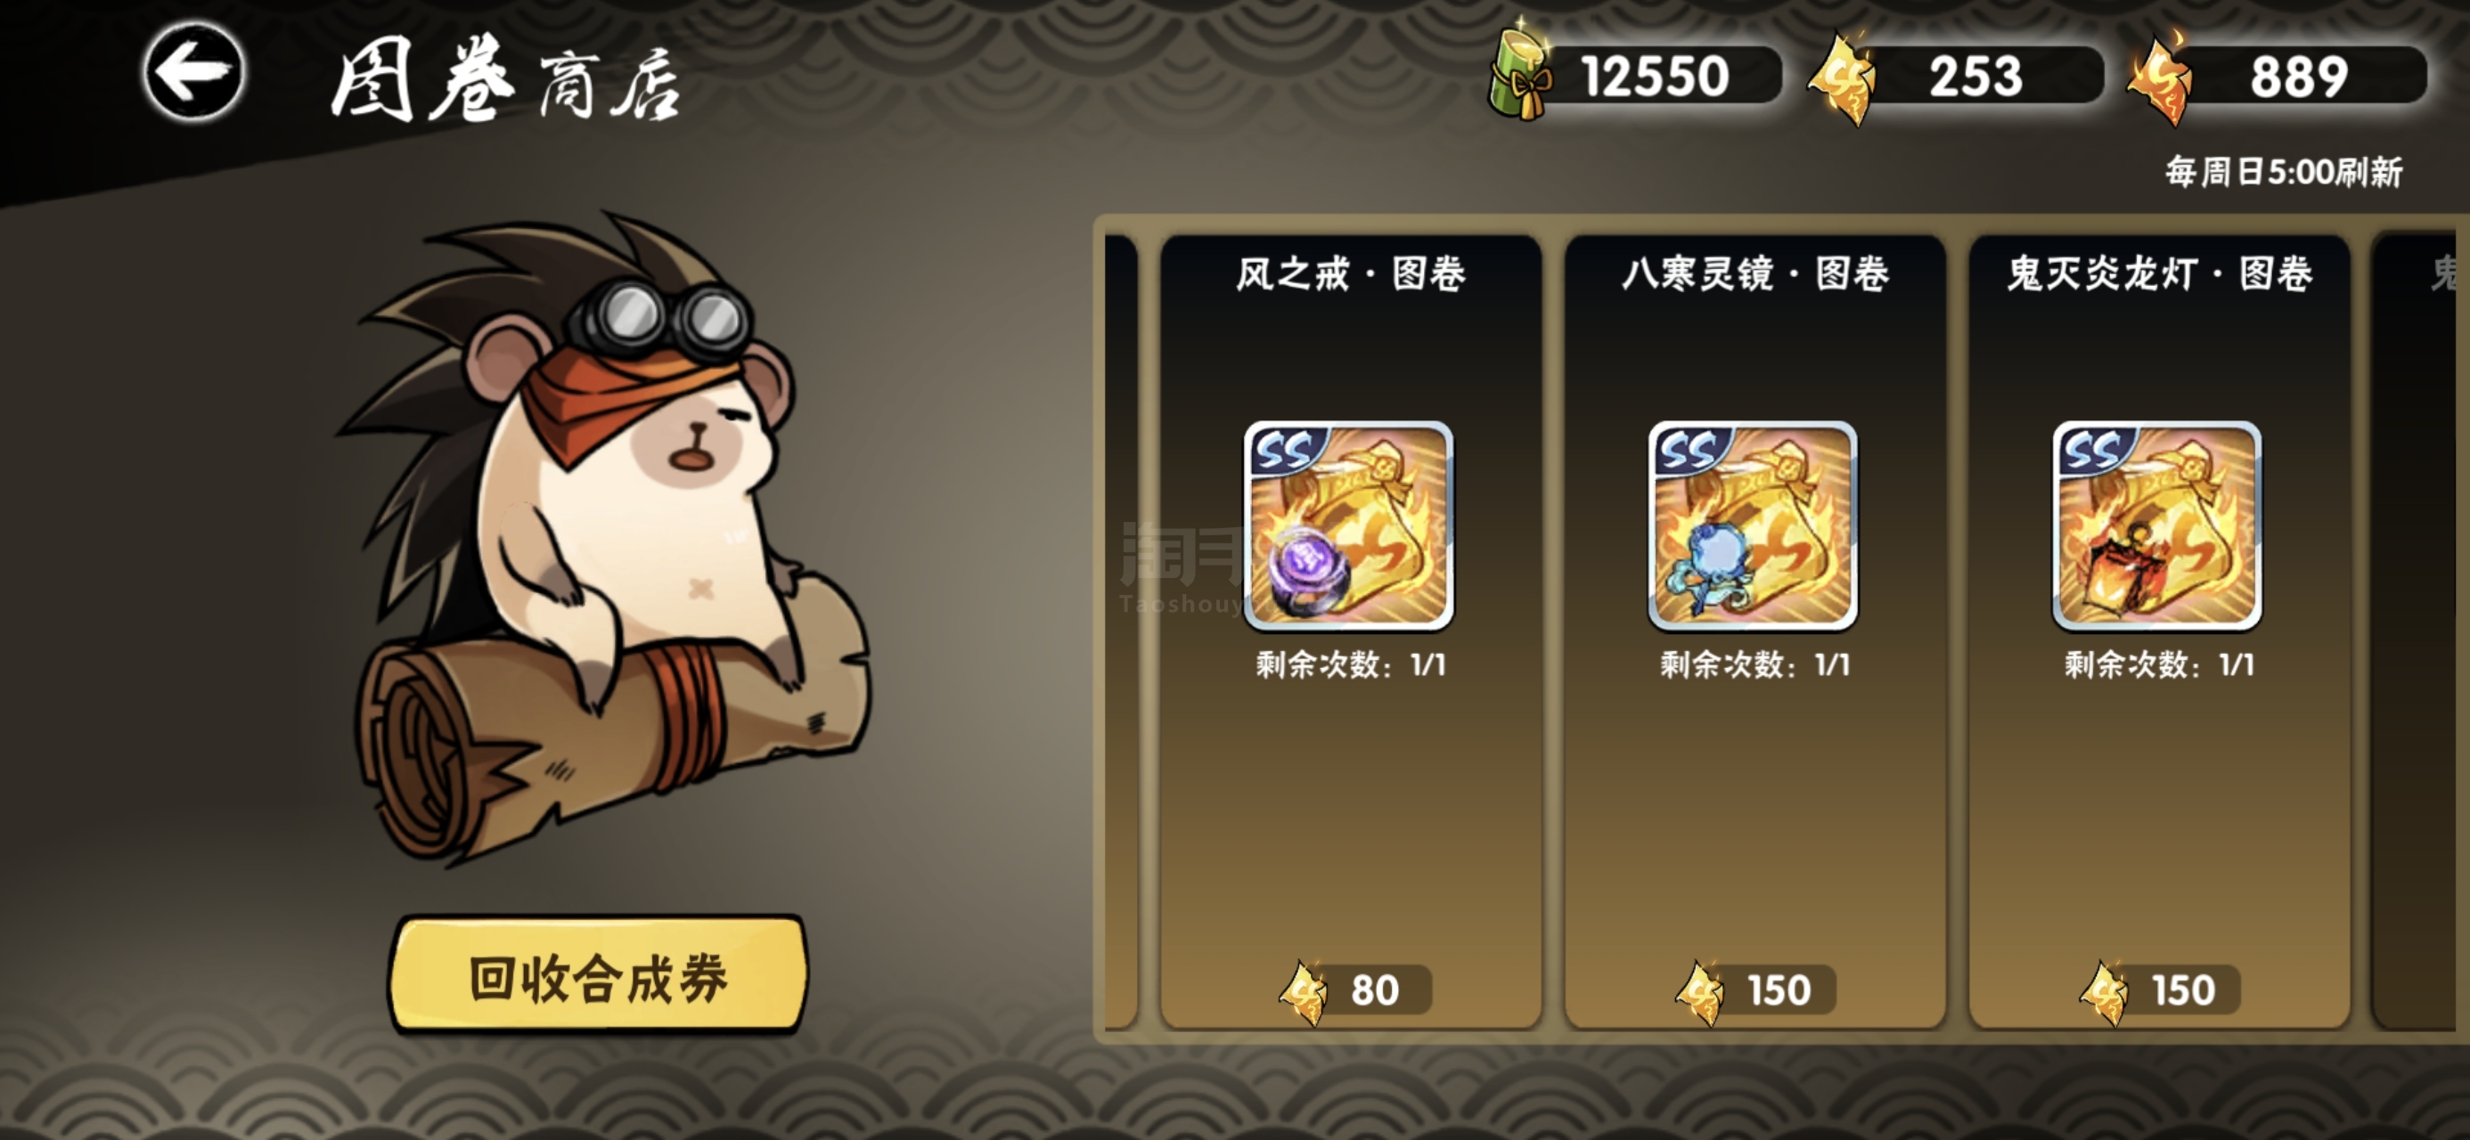Open the 八寒灵镜·图卷 card title
Viewport: 2470px width, 1140px height.
pos(1754,274)
